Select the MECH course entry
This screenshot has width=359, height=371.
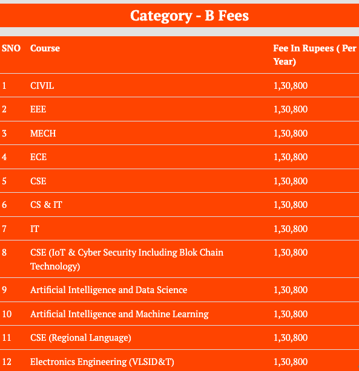point(43,134)
